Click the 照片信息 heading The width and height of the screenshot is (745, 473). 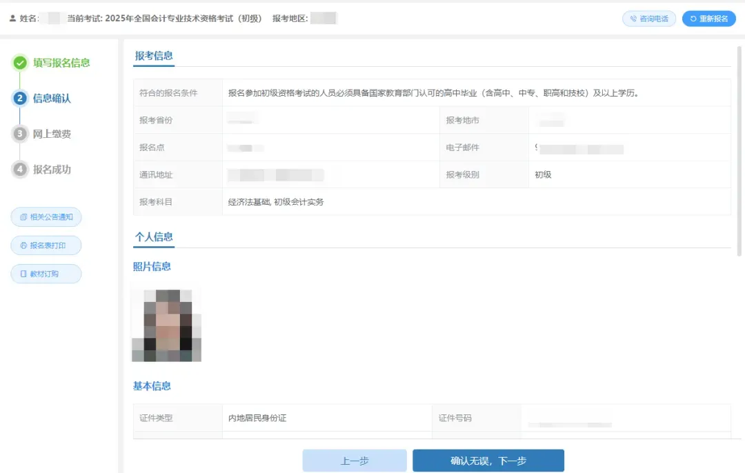pos(152,266)
